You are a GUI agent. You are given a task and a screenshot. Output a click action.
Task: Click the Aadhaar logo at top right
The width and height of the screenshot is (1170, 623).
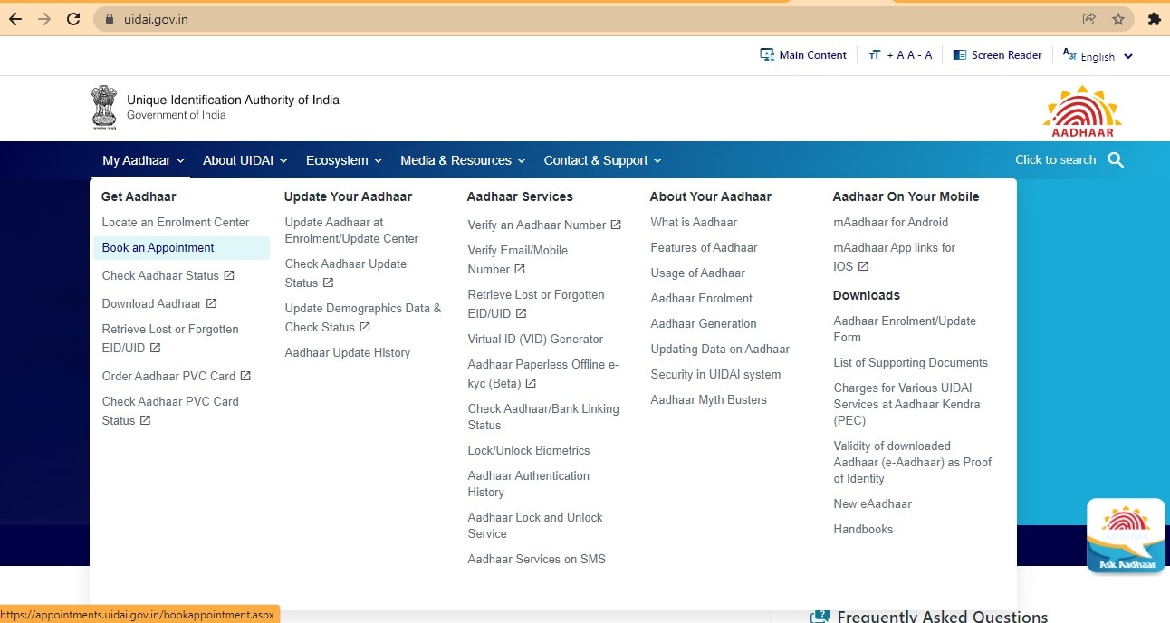(x=1082, y=111)
